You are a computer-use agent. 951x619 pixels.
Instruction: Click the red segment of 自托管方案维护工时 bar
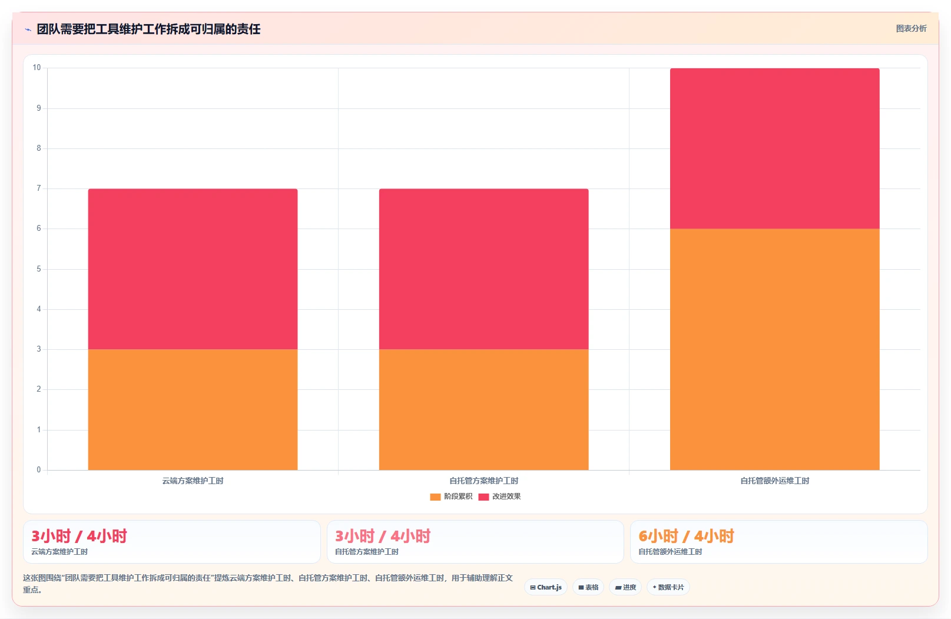tap(483, 269)
